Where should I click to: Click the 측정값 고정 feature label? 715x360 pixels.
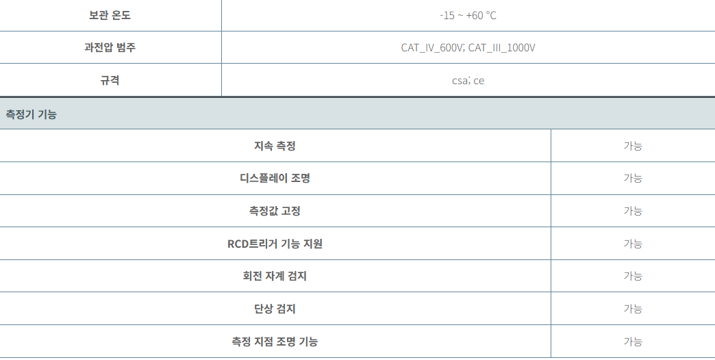(275, 211)
